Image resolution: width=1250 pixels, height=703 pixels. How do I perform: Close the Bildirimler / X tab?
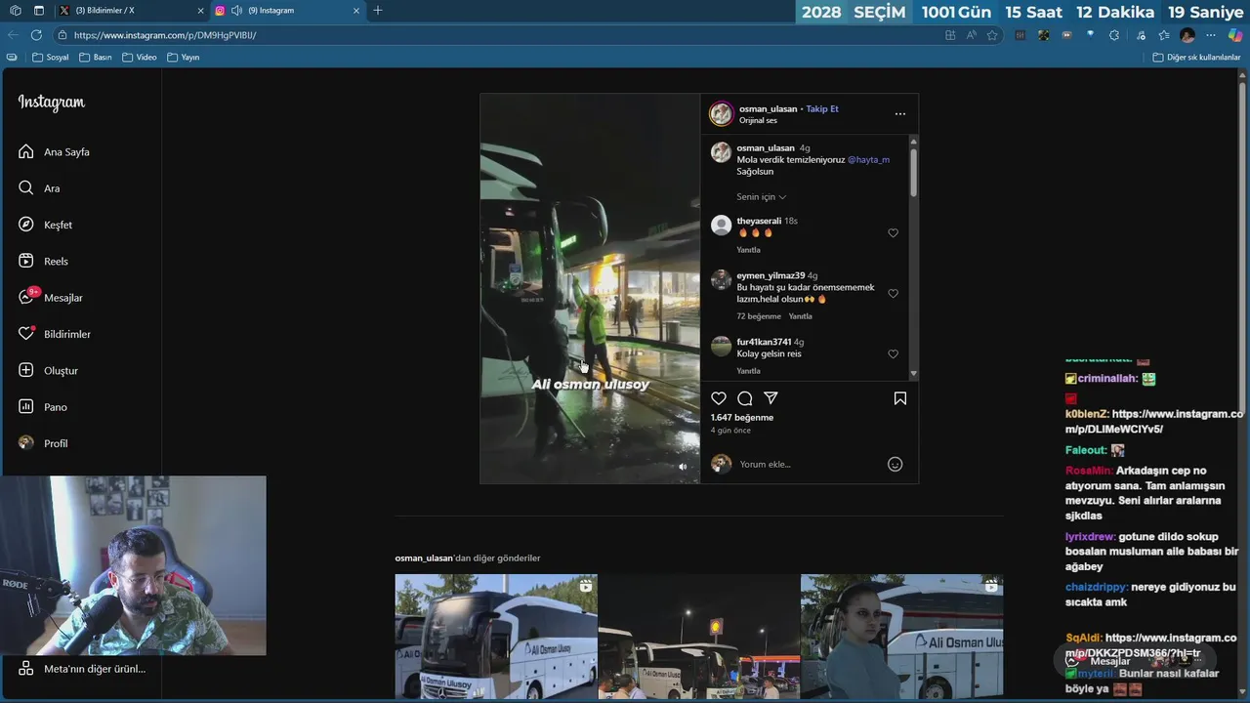201,11
